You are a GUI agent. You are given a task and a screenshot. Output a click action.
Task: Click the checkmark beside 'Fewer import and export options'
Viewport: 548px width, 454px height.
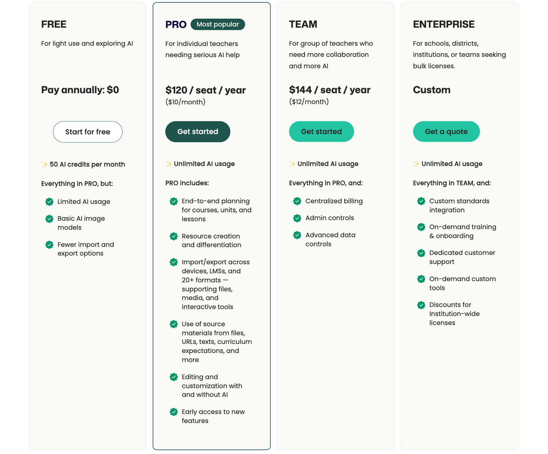(49, 244)
